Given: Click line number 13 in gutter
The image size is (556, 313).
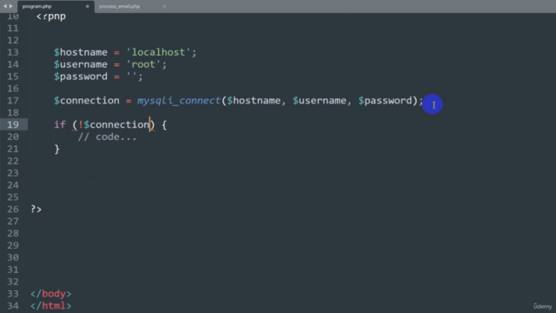Looking at the screenshot, I should 13,52.
